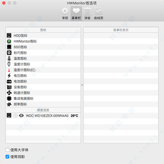Viewport: 164px width, 164px height.
Task: Click the SSD图标 label text
Action: (x=20, y=47)
